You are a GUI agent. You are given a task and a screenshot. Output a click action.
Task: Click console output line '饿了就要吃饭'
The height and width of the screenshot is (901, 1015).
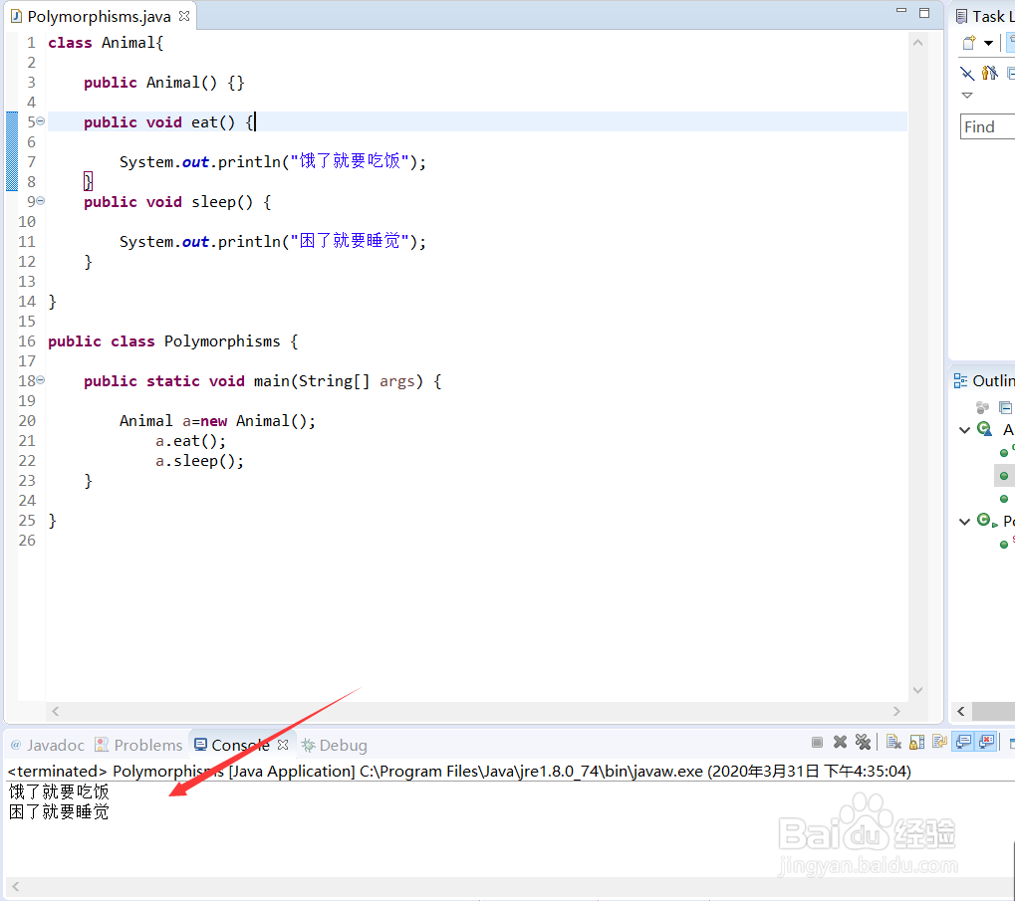[x=59, y=791]
